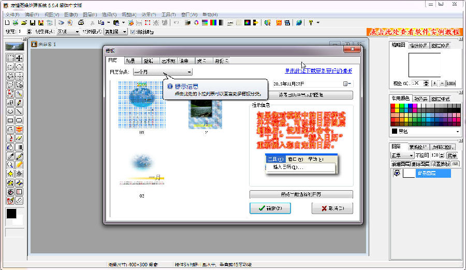
Task: Toggle the 消除锯齿 anti-alias checkbox
Action: pos(133,32)
